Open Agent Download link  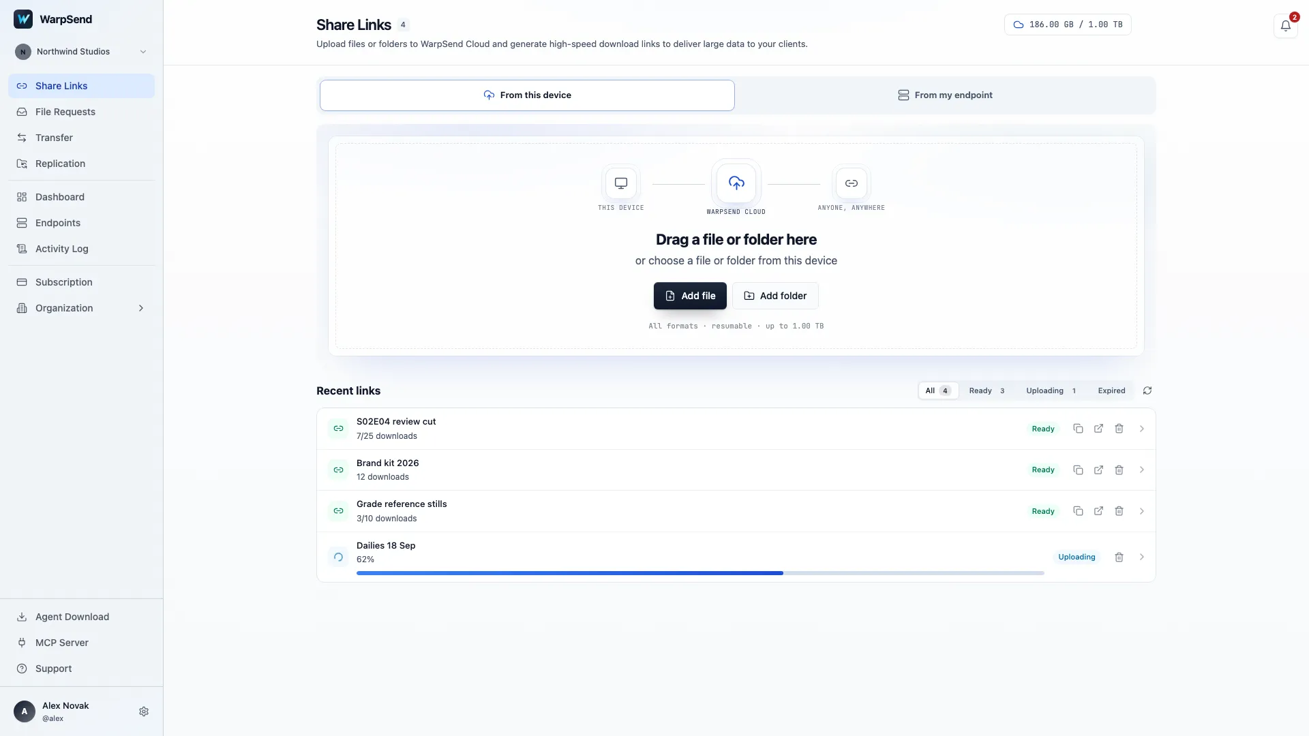pyautogui.click(x=81, y=617)
